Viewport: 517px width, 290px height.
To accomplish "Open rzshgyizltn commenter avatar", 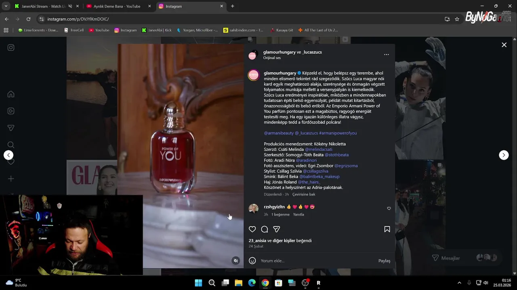I will [x=253, y=209].
